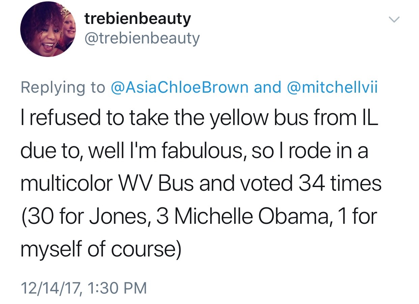Click the "myself of course)" tweet line

tap(101, 248)
